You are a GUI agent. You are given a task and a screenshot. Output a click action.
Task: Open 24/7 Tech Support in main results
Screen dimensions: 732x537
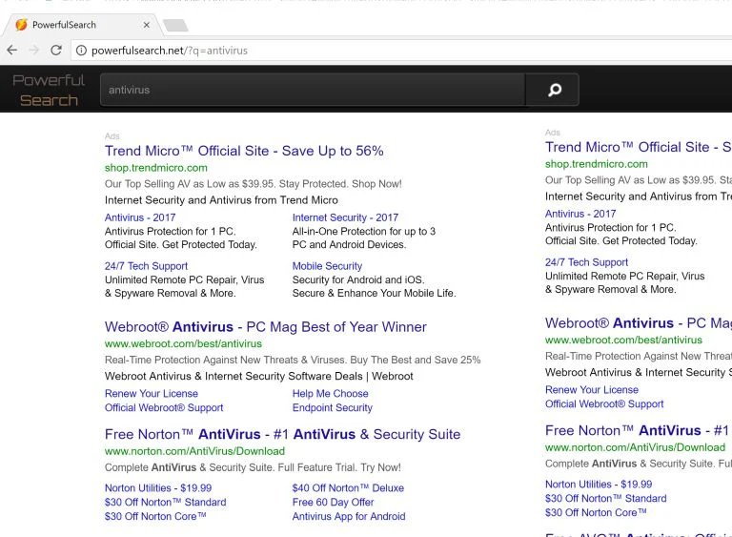pyautogui.click(x=146, y=266)
